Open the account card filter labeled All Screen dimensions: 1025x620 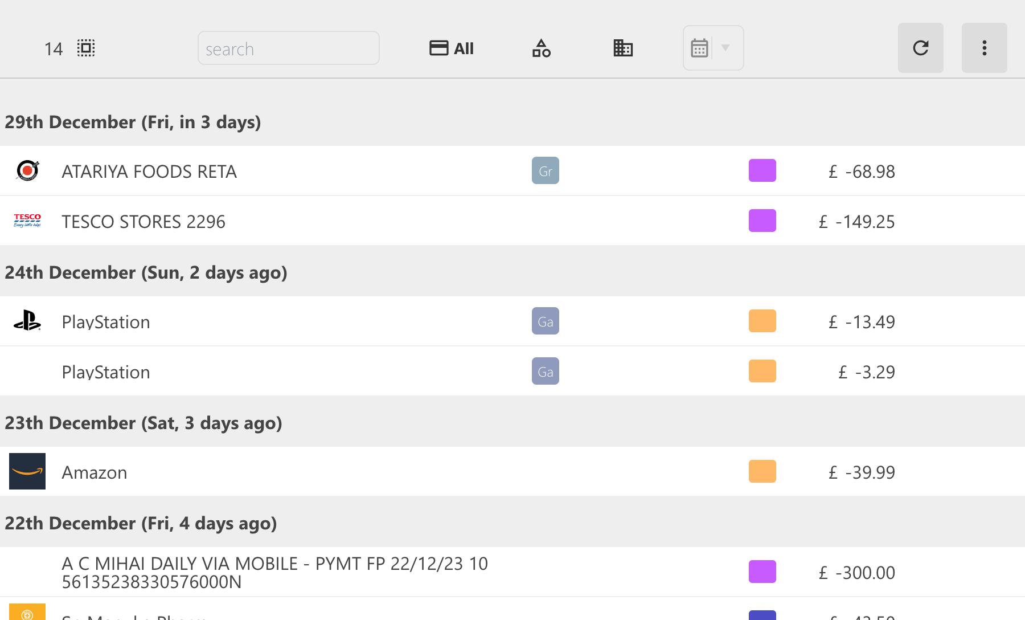click(450, 48)
